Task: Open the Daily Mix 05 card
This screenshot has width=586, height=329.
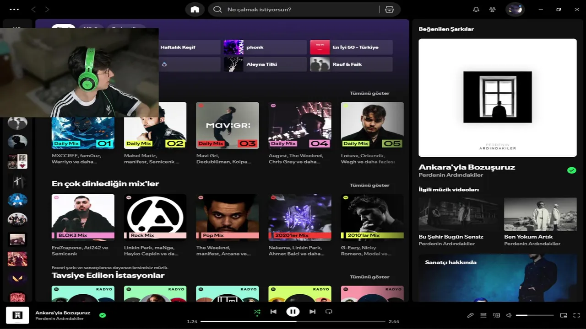Action: [x=372, y=134]
